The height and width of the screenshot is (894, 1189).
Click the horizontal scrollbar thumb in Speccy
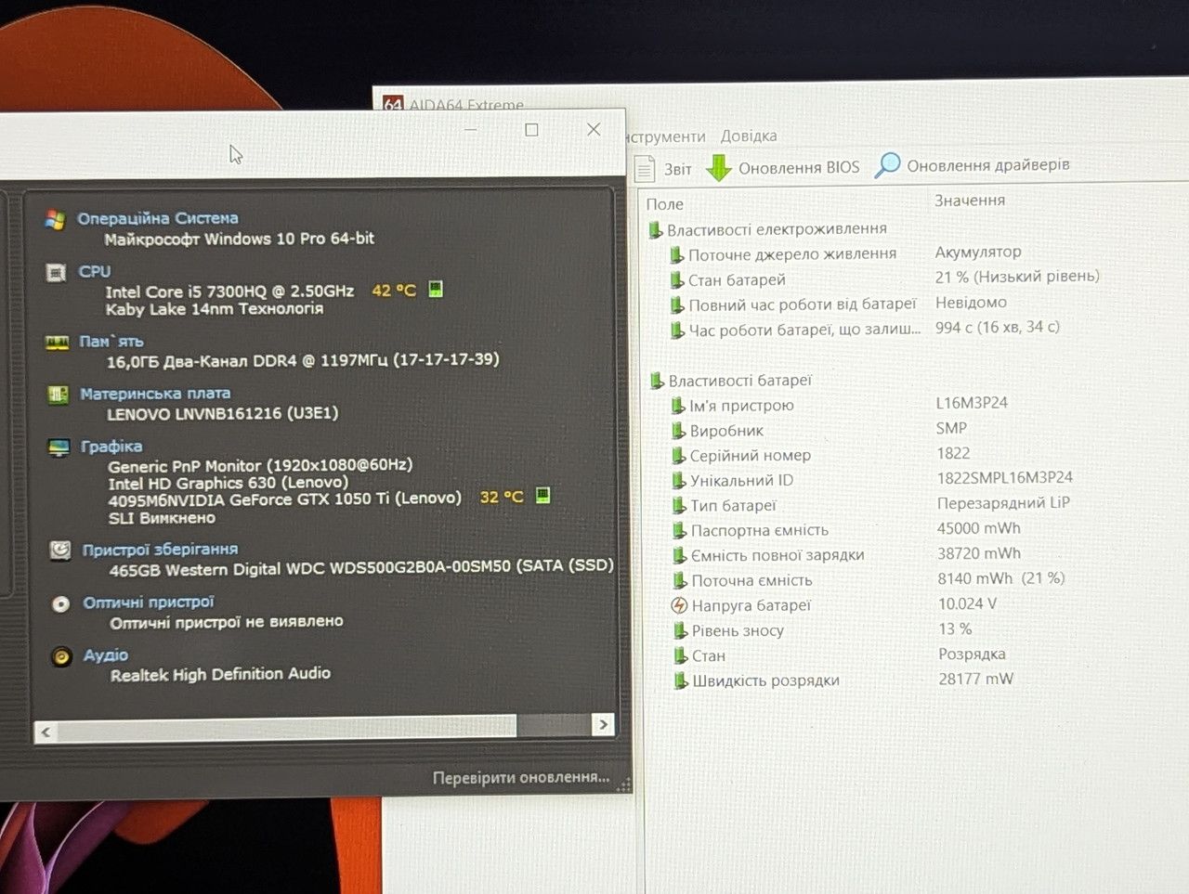(286, 729)
